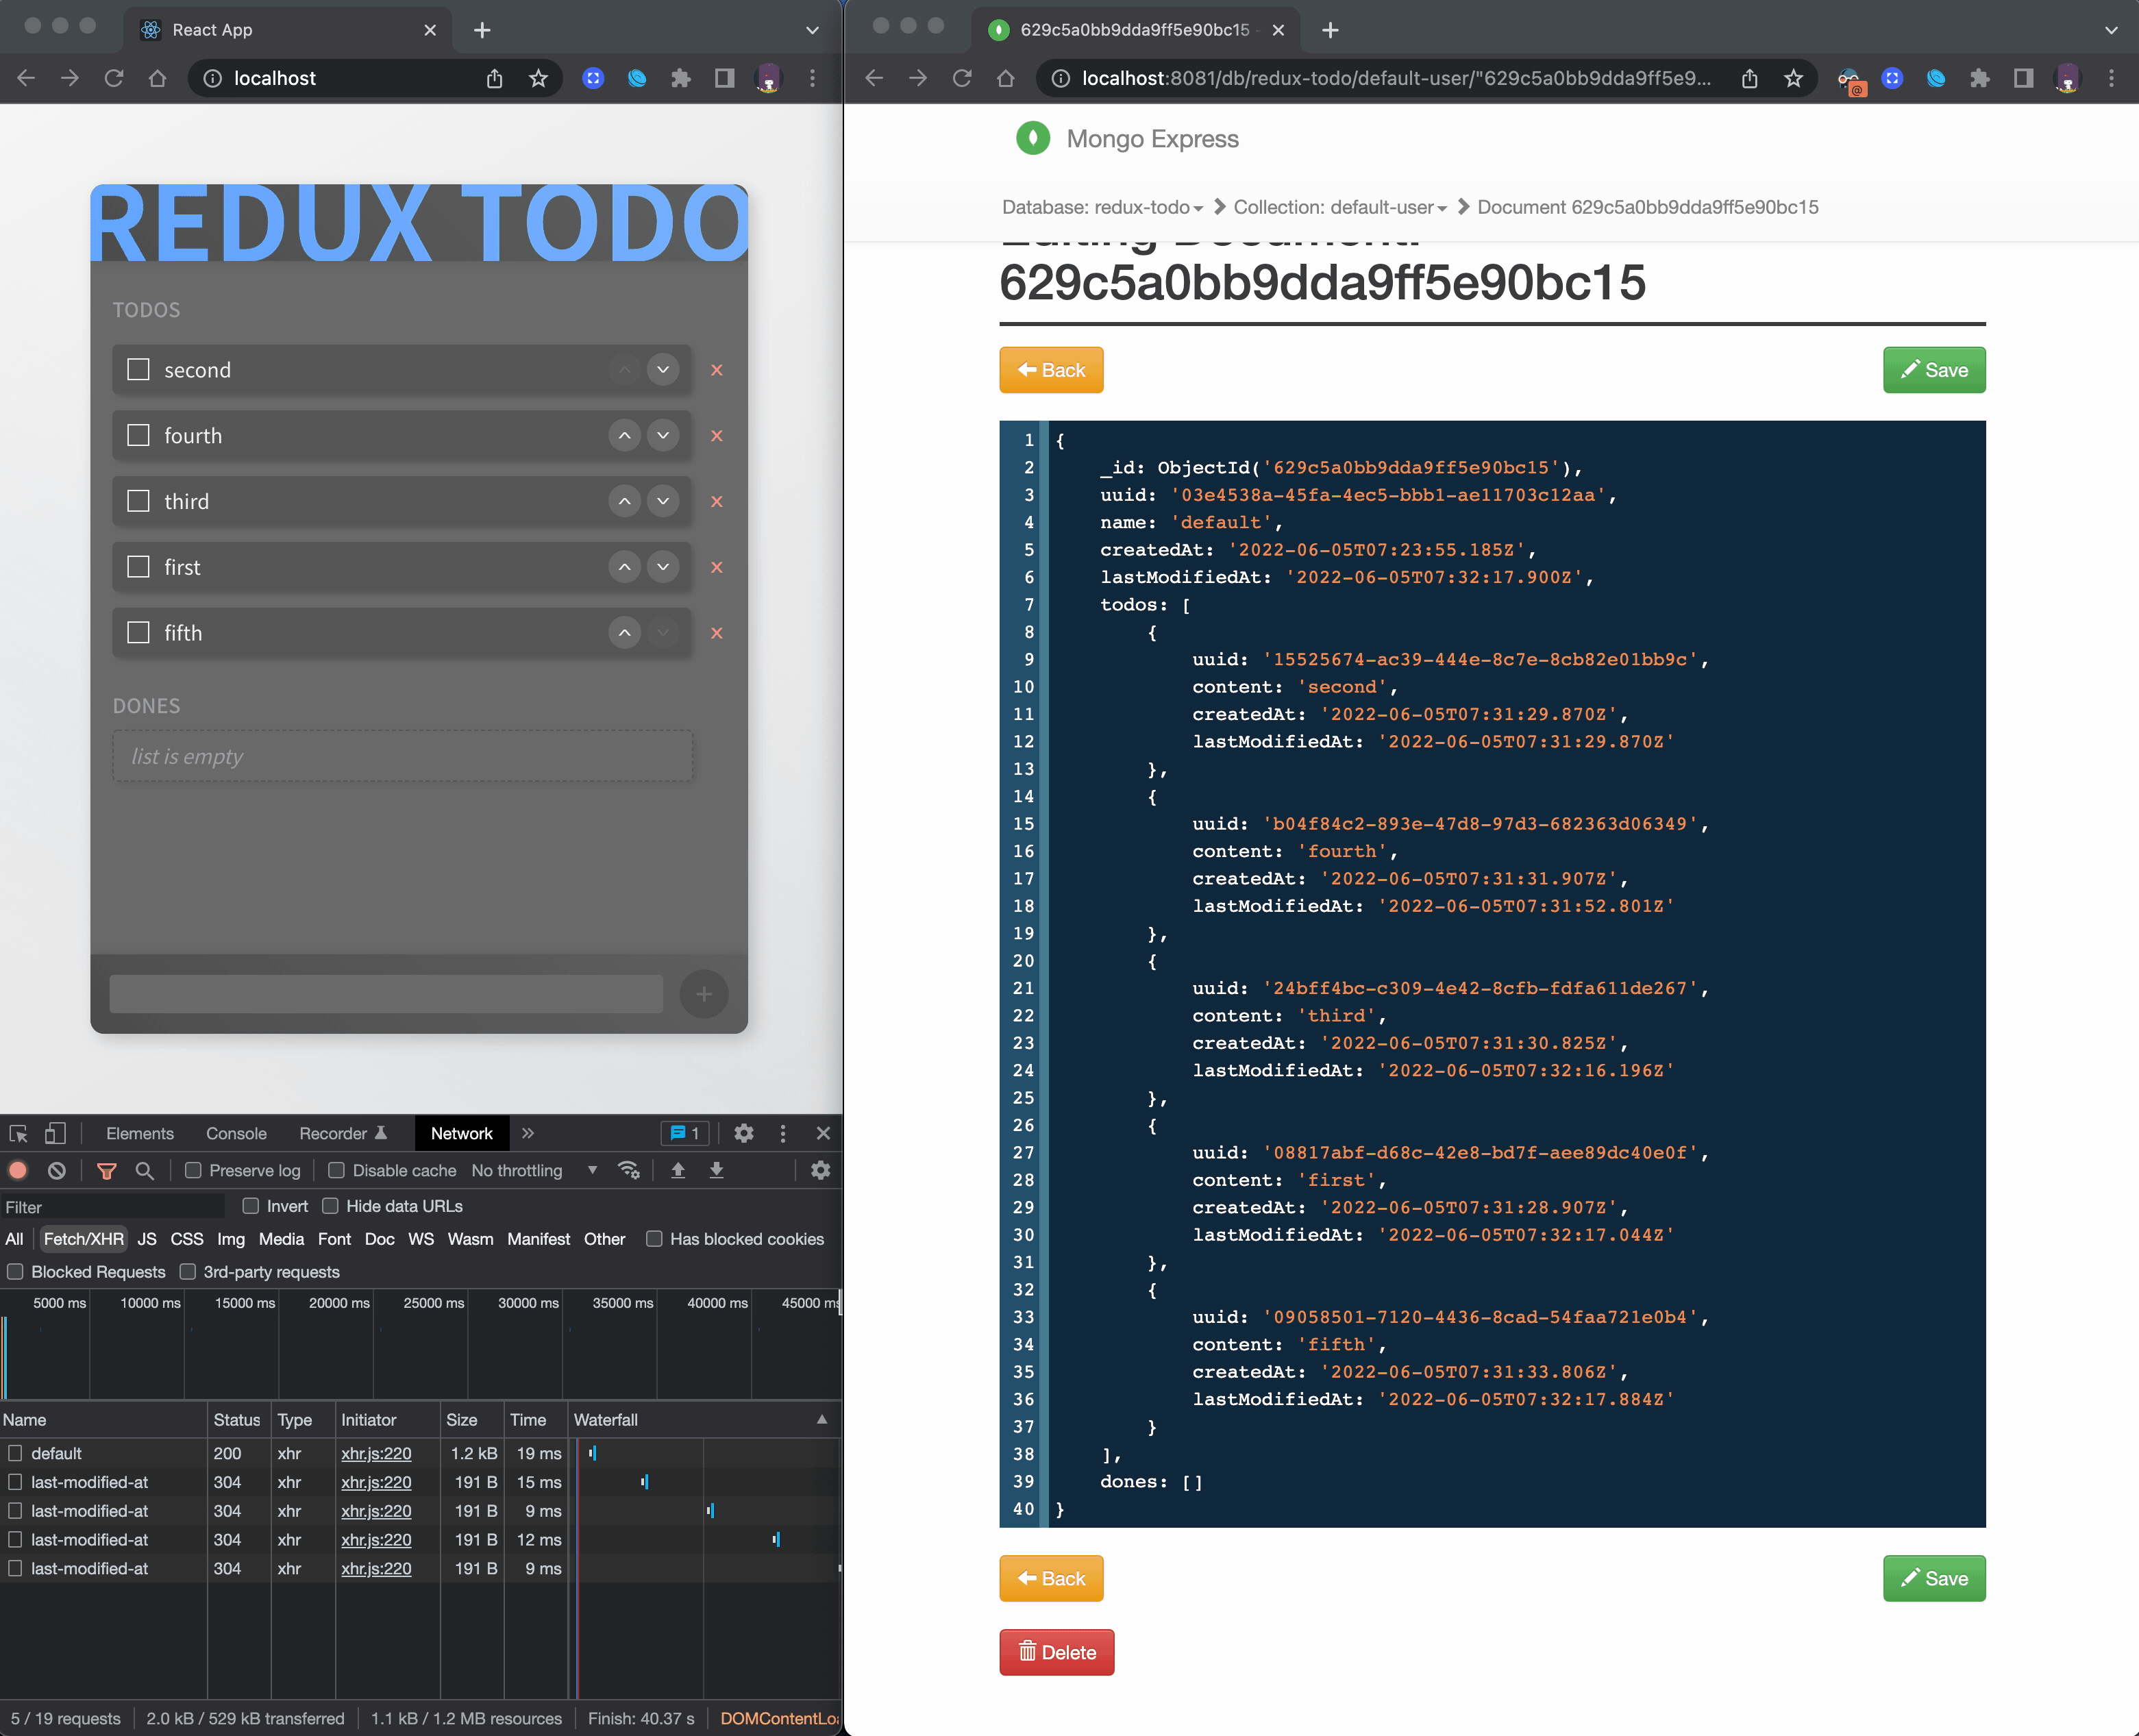Viewport: 2139px width, 1736px height.
Task: Toggle the network filter funnel icon
Action: 106,1170
